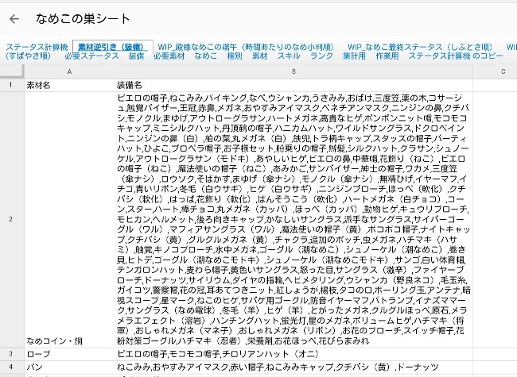The image size is (517, 377).
Task: Open the スキル sheet tab
Action: pos(289,56)
